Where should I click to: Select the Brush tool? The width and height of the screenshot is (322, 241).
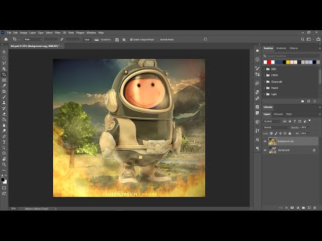(x=4, y=97)
